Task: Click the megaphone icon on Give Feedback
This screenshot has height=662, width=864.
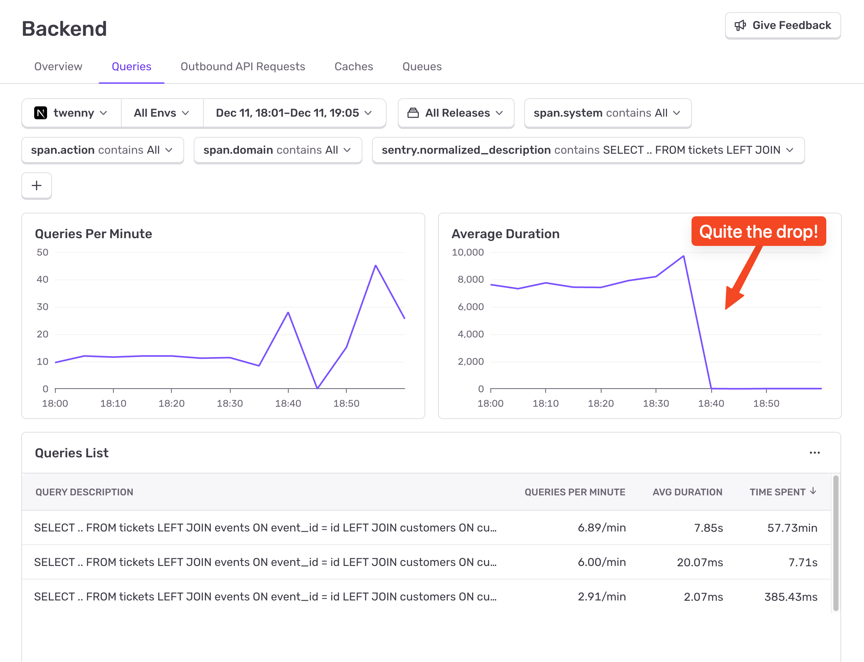Action: (741, 25)
